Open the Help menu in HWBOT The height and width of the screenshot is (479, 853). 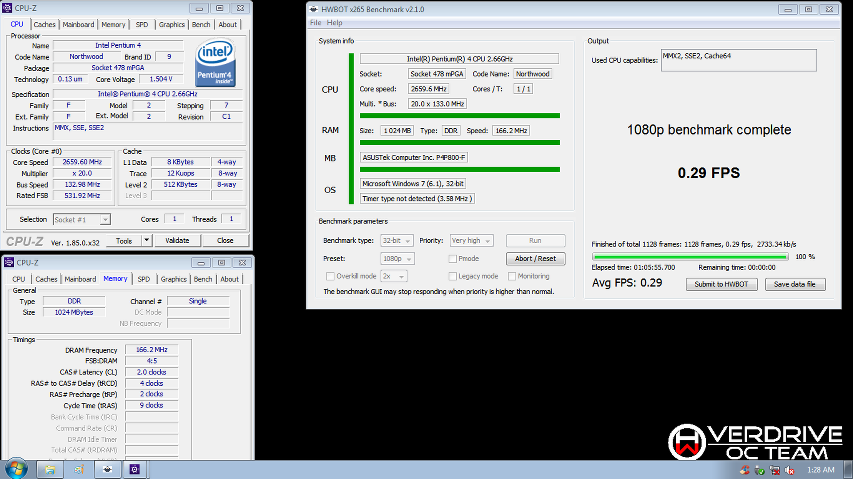click(335, 23)
